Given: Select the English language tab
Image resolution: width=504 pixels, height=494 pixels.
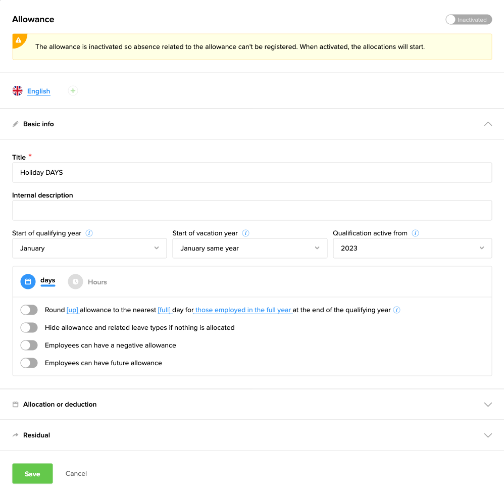Looking at the screenshot, I should (x=38, y=91).
